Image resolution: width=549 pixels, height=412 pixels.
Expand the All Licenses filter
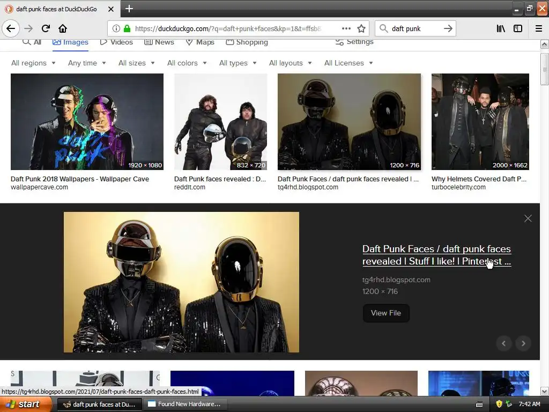coord(348,63)
